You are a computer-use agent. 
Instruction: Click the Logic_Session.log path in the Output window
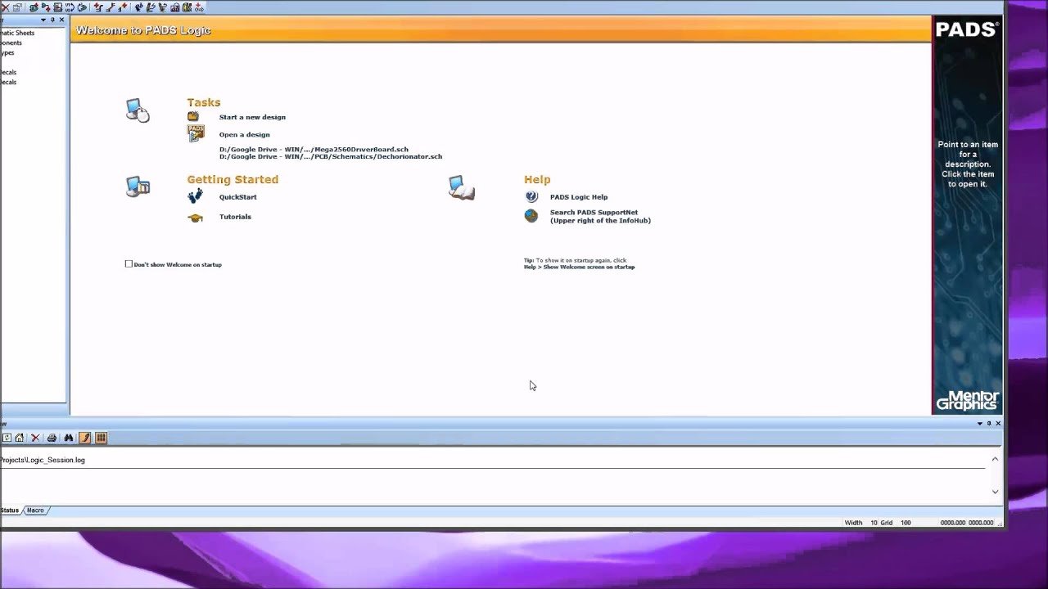[x=43, y=460]
